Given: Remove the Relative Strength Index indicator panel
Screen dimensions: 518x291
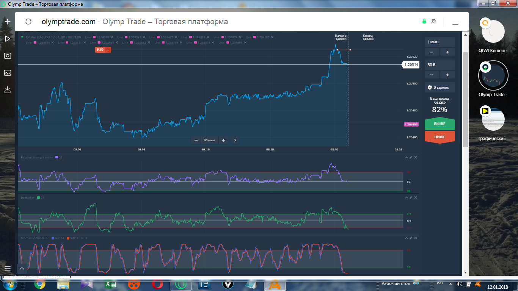Looking at the screenshot, I should pyautogui.click(x=416, y=157).
